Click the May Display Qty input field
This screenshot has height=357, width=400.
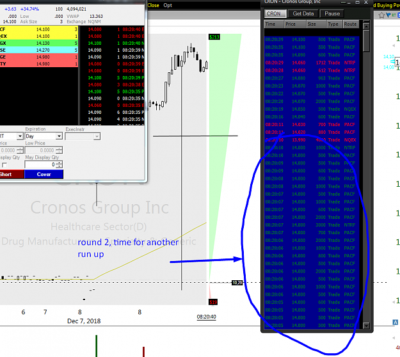tap(40, 164)
